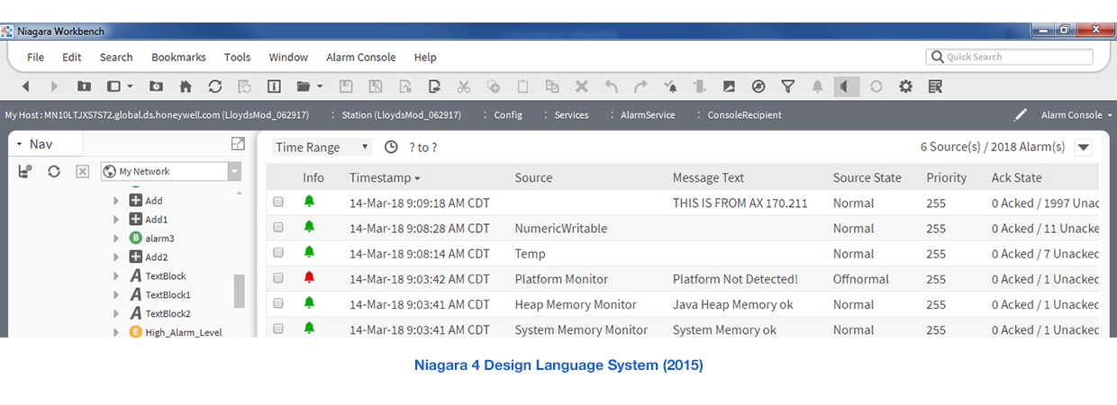Collapse the Nav panel header arrow
1117x405 pixels.
coord(19,144)
